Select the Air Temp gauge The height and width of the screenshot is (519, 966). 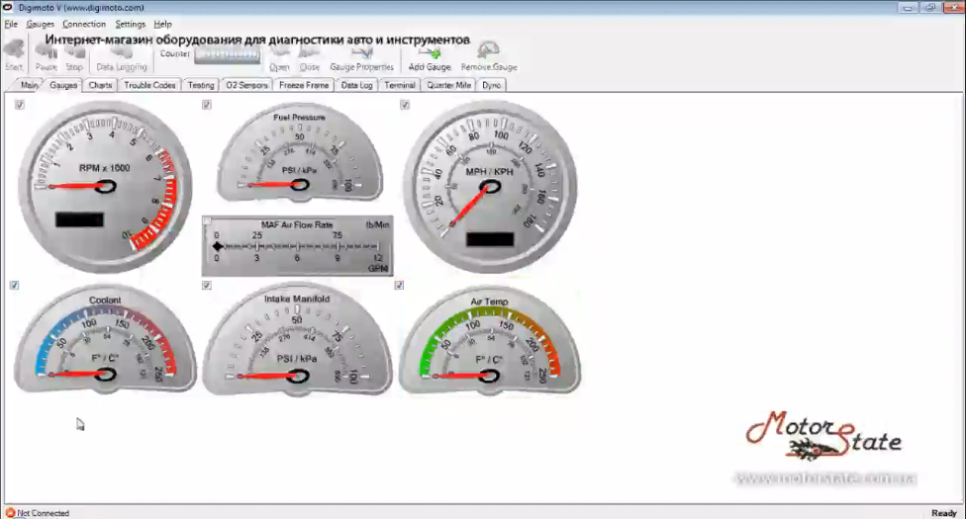(x=490, y=340)
